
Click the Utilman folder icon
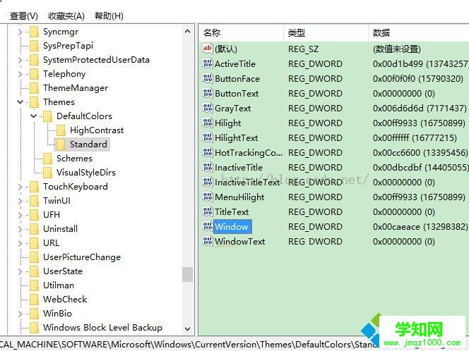tap(34, 285)
